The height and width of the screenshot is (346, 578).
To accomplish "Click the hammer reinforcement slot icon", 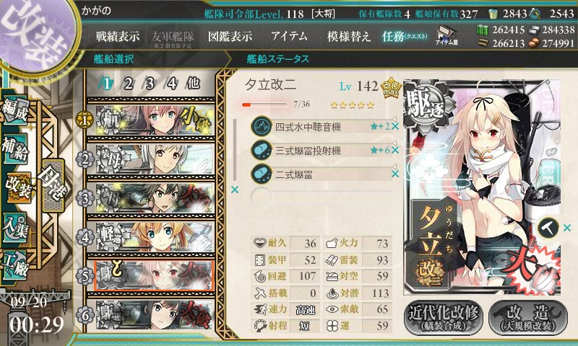I will coord(548,228).
